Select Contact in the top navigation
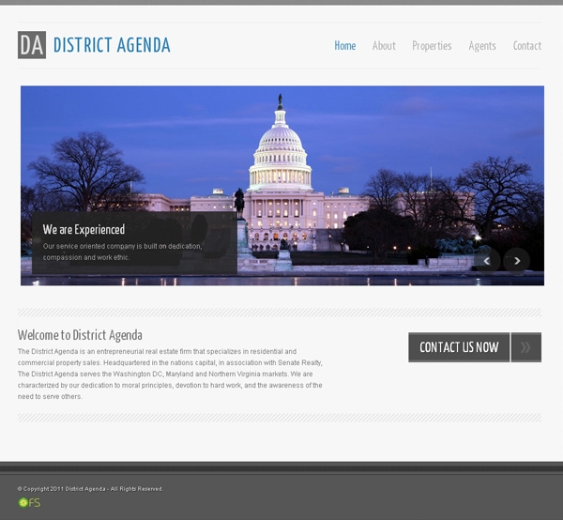The width and height of the screenshot is (563, 520). click(x=526, y=46)
